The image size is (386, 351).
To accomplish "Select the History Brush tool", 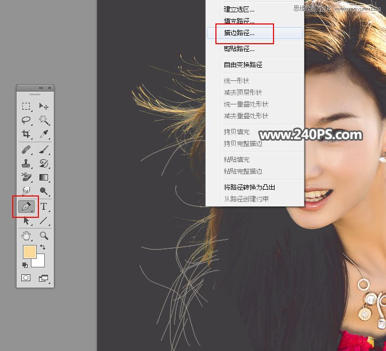I will coord(44,164).
